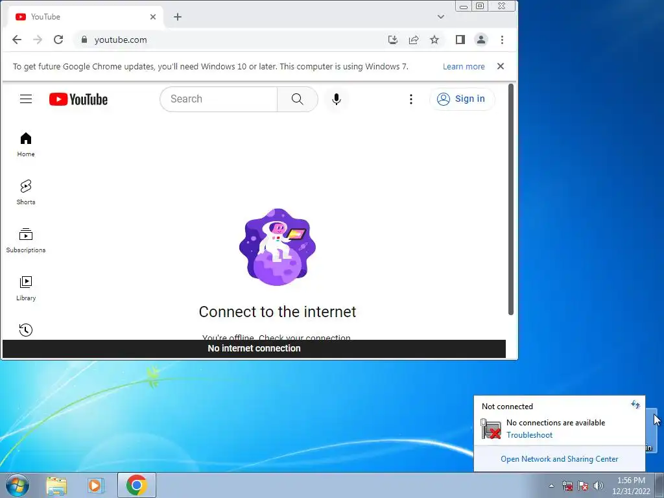Click the astronaut offline illustration
This screenshot has height=498, width=664.
(278, 247)
